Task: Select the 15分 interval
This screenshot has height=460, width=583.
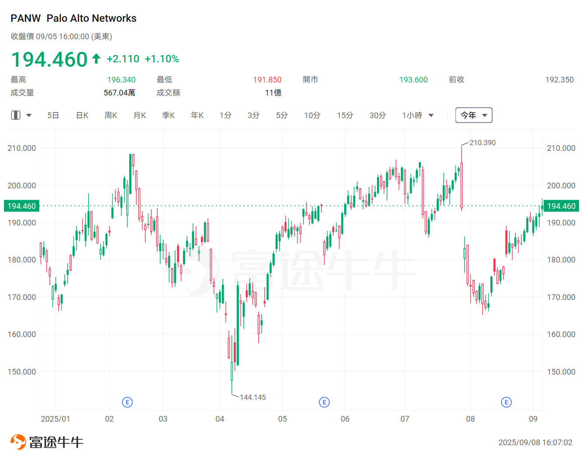Action: click(x=345, y=116)
